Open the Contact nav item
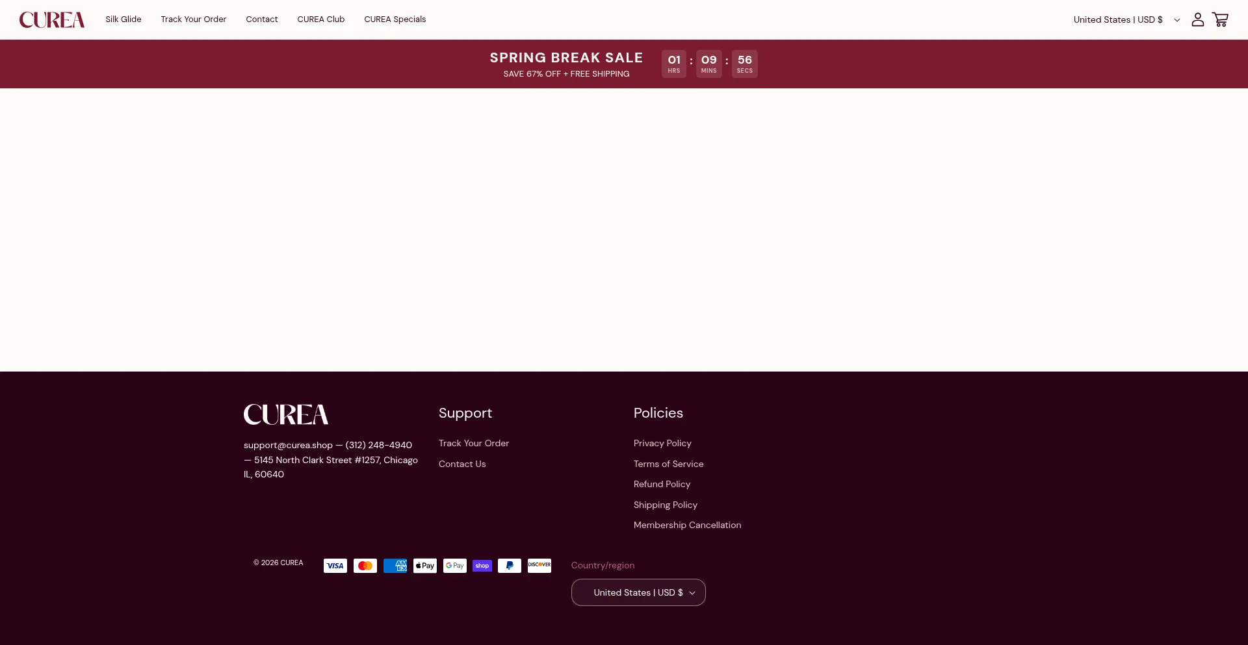1248x645 pixels. click(x=262, y=19)
